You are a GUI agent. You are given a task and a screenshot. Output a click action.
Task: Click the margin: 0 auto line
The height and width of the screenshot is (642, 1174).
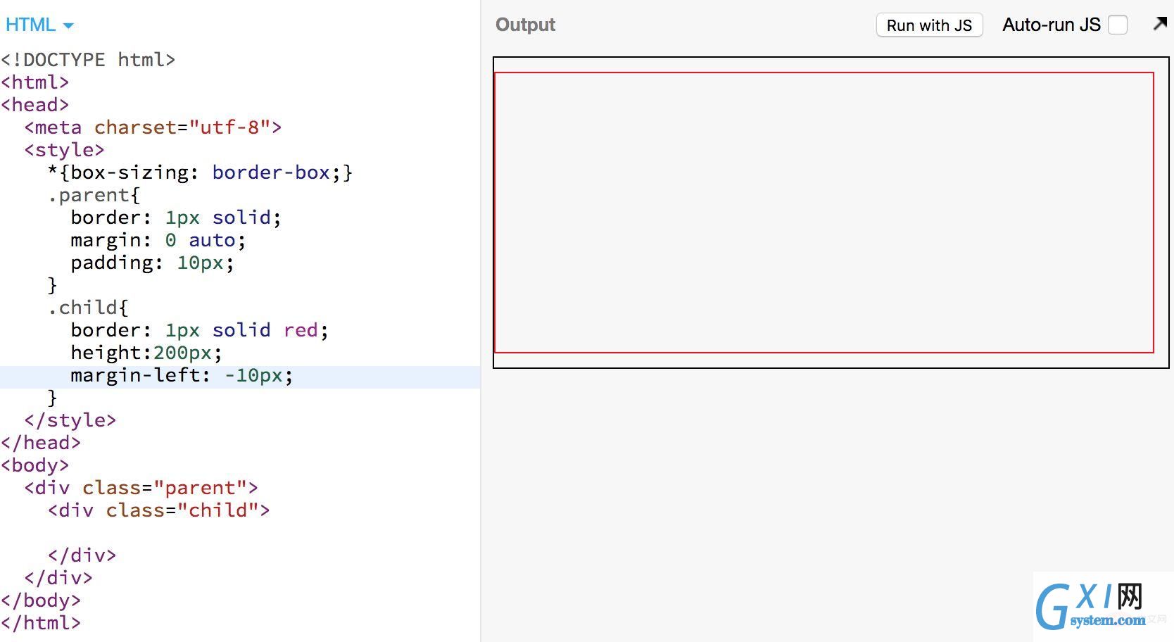coord(158,240)
